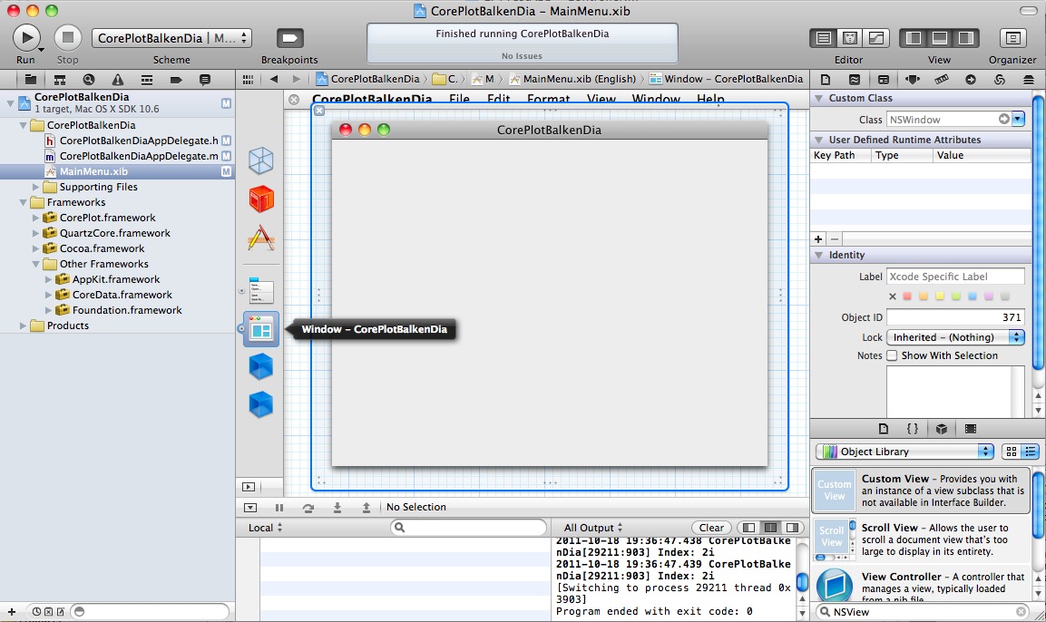
Task: Expand the Products folder
Action: click(24, 326)
